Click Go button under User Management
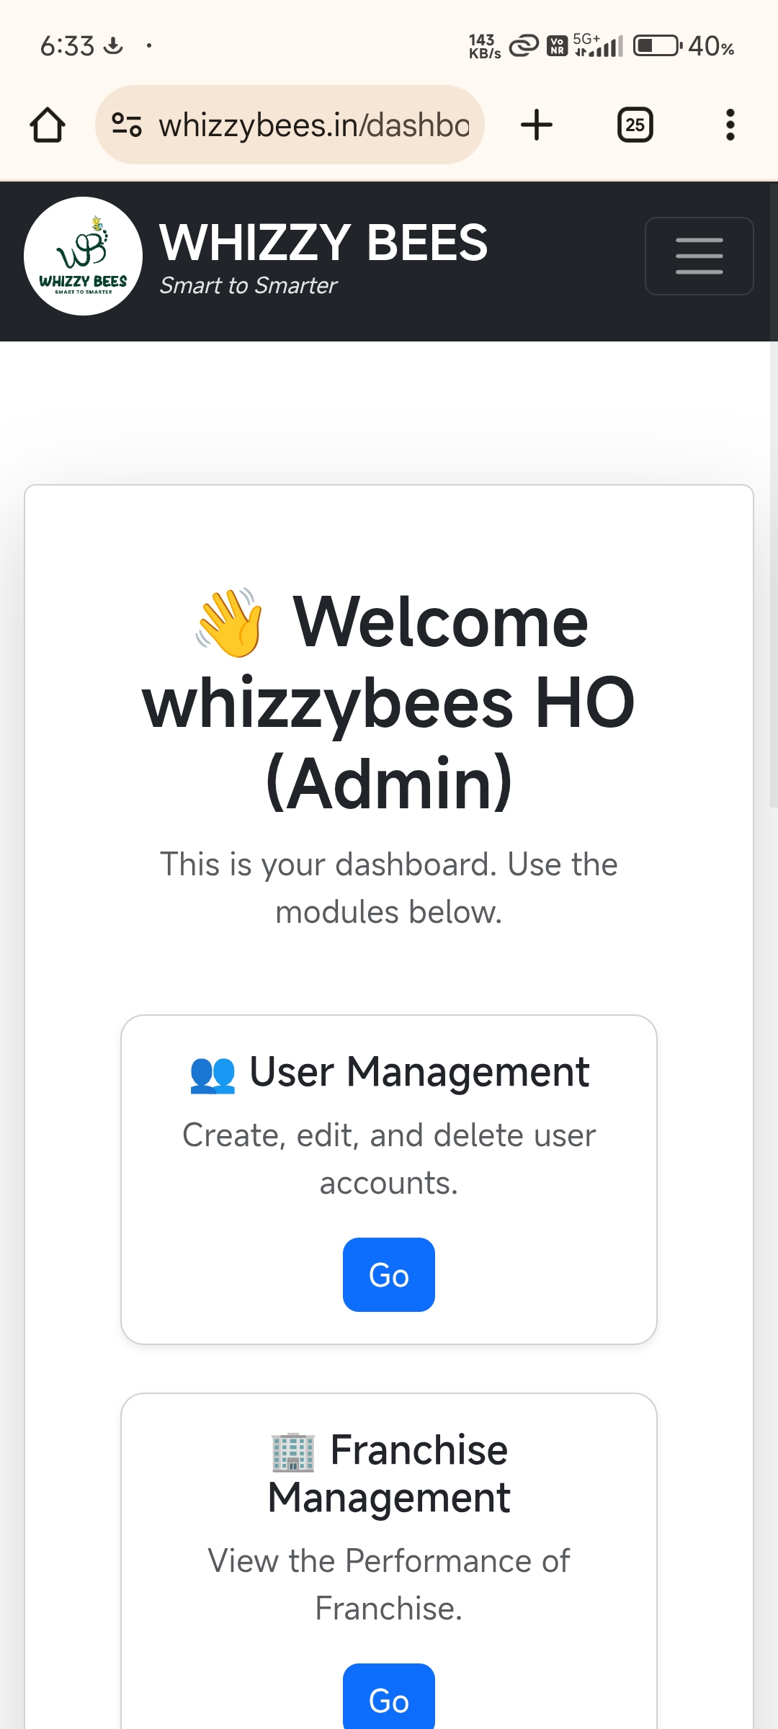The height and width of the screenshot is (1729, 778). (389, 1274)
